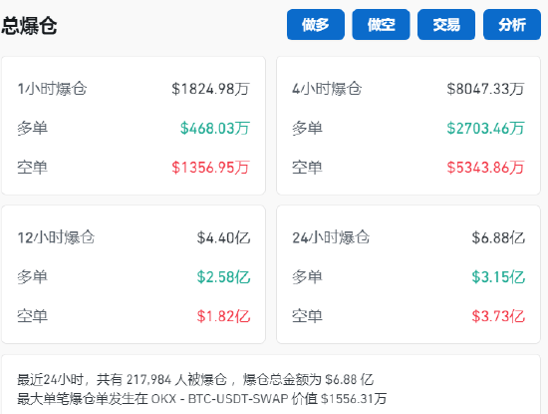The image size is (548, 414).
Task: Click 12-hour short value $1.82亿
Action: tap(223, 316)
